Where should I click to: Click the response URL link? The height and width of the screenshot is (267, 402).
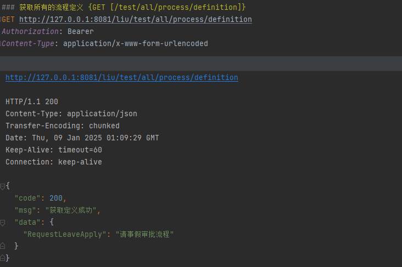(x=121, y=78)
